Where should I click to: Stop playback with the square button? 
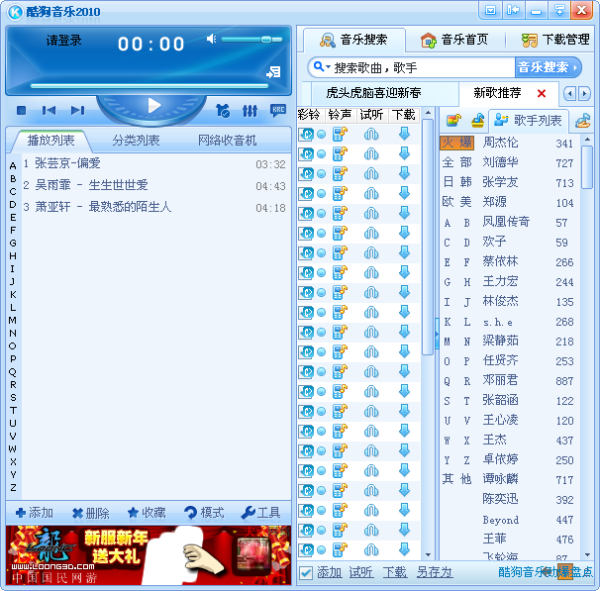[x=22, y=111]
